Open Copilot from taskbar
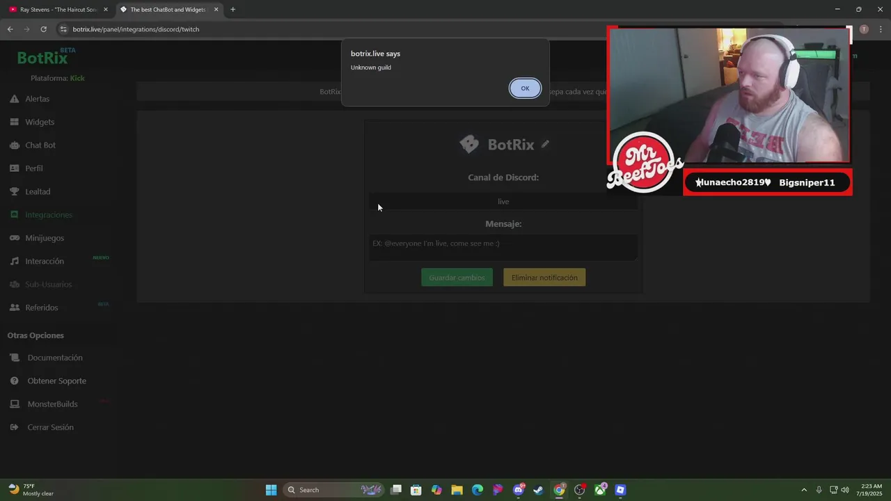Viewport: 891px width, 501px height. (x=436, y=490)
